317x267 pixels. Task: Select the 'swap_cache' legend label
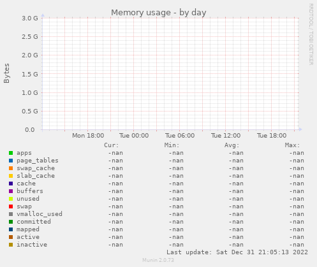pyautogui.click(x=36, y=168)
